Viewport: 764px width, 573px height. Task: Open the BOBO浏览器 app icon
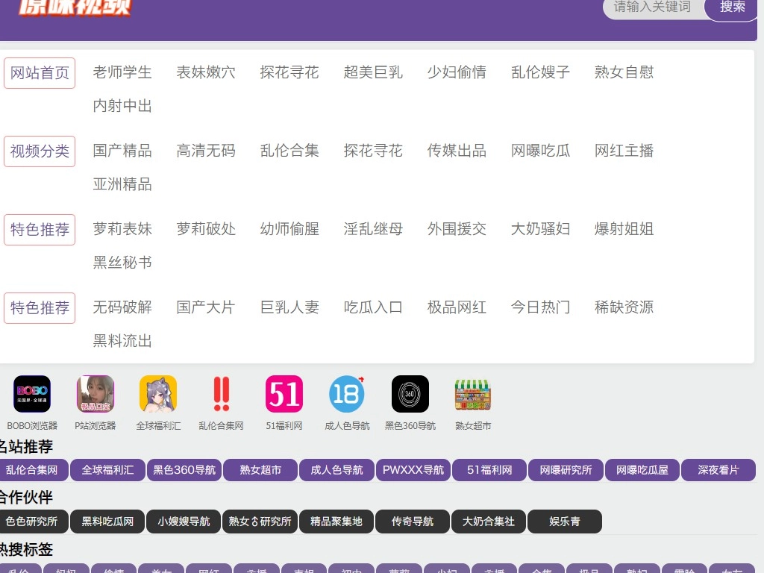(32, 394)
